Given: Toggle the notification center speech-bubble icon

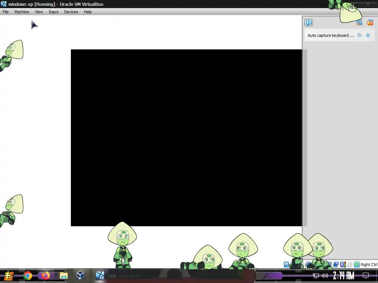Looking at the screenshot, I should (x=309, y=22).
